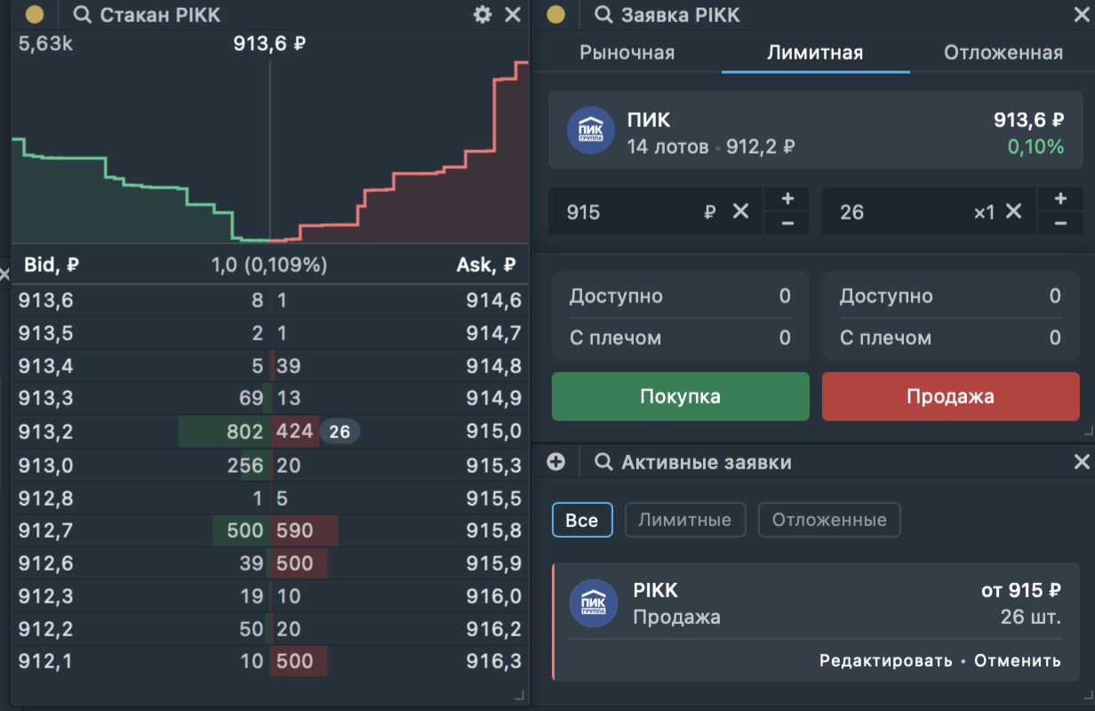The height and width of the screenshot is (711, 1095).
Task: Click yellow link circle in Заявка PIKK header
Action: pyautogui.click(x=555, y=15)
